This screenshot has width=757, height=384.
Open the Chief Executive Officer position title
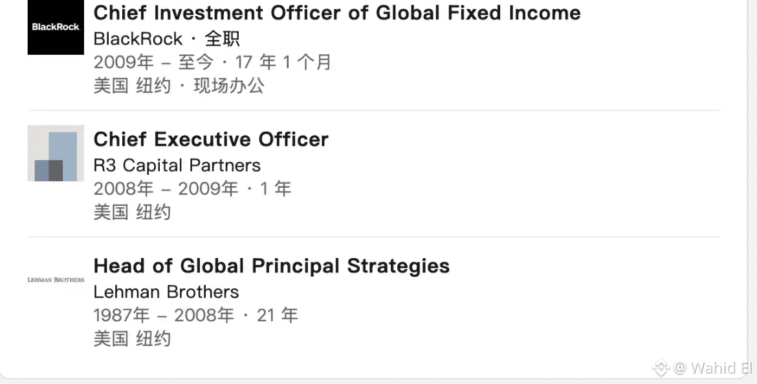(x=211, y=139)
